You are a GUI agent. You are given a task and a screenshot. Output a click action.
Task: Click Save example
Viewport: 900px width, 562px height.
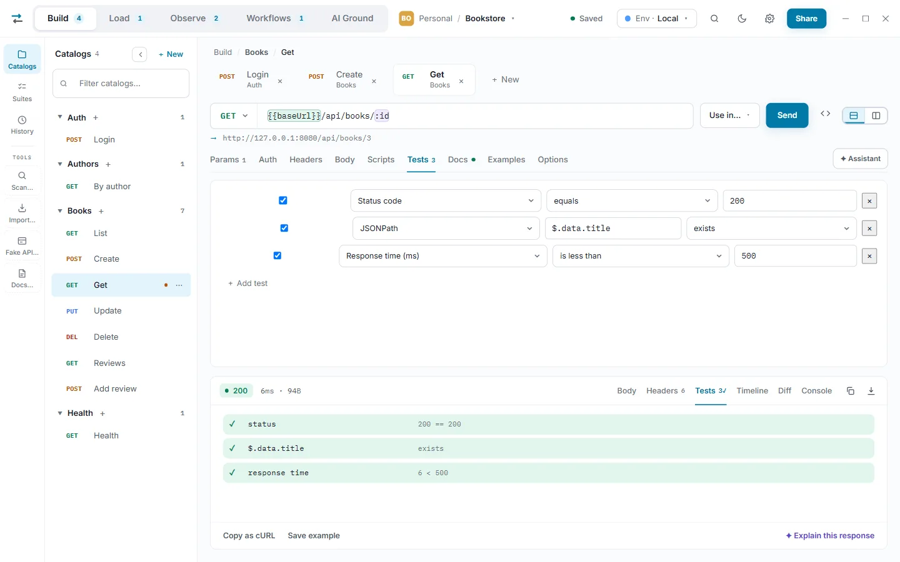pos(314,536)
